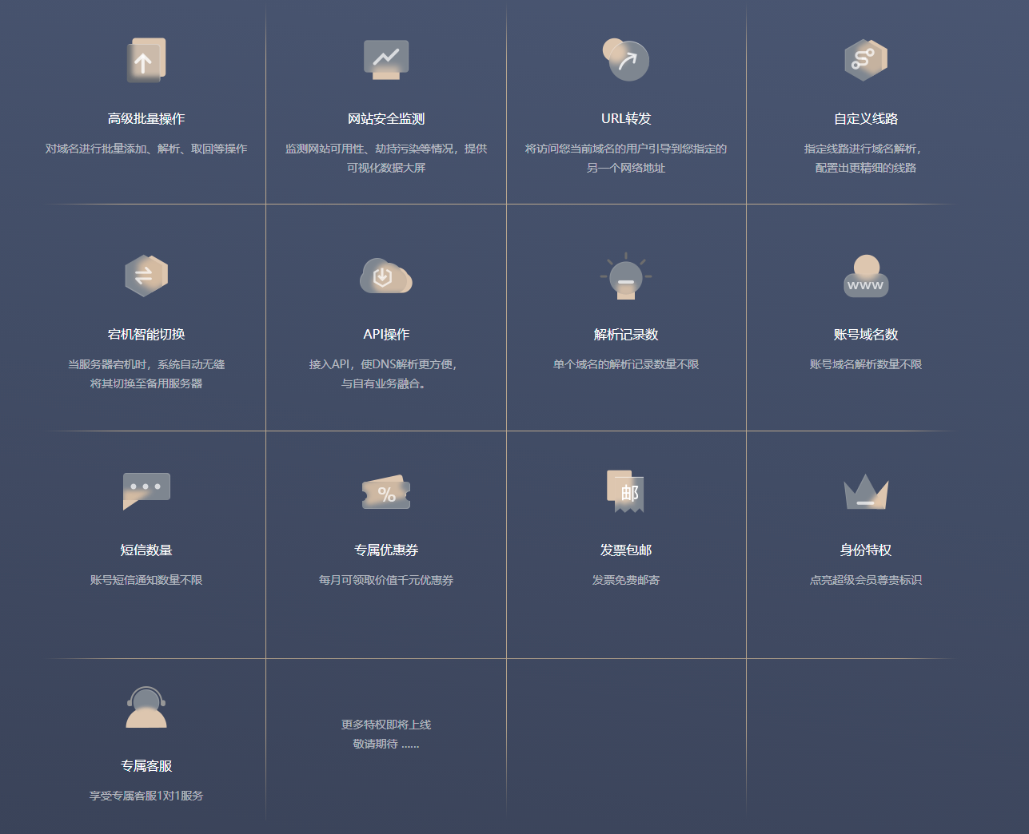Select the monitor chart icon for 网站安全监测
Viewport: 1029px width, 834px height.
(x=386, y=60)
